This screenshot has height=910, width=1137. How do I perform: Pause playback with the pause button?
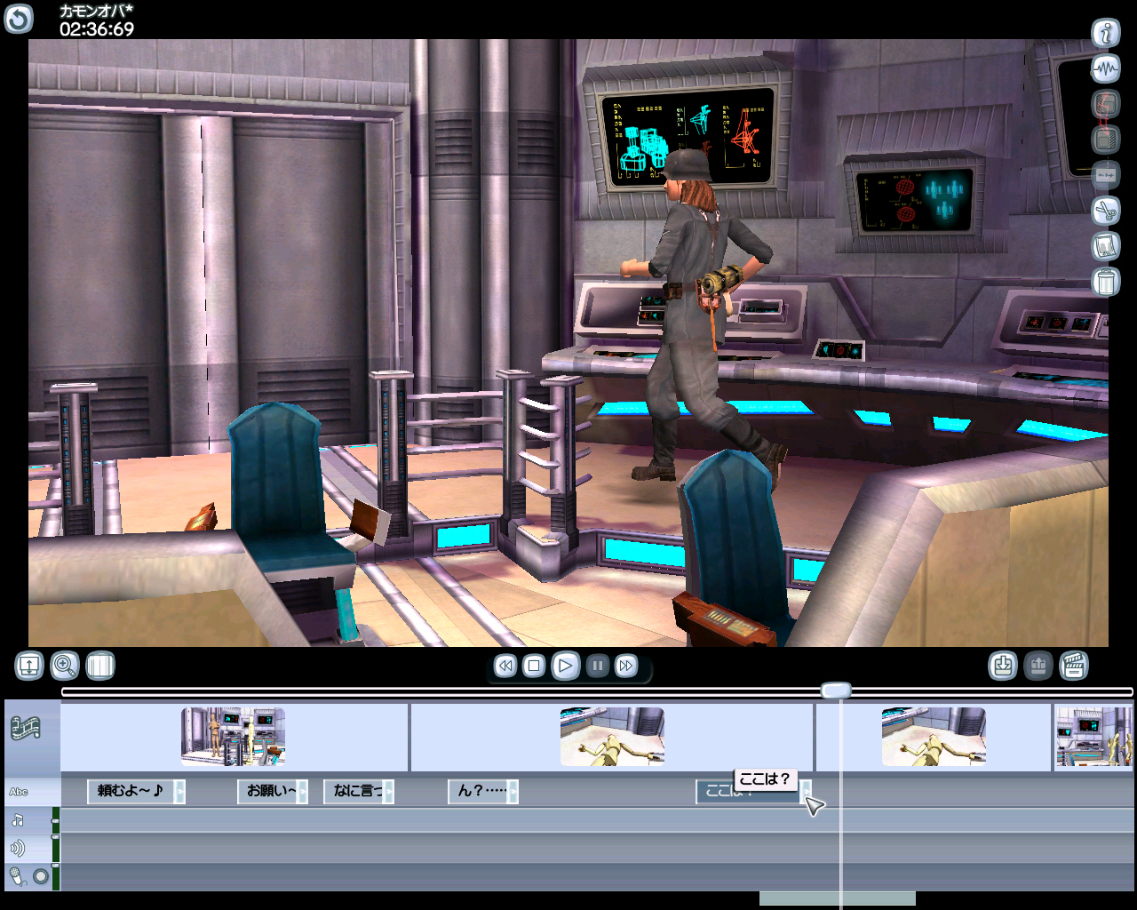click(x=598, y=666)
